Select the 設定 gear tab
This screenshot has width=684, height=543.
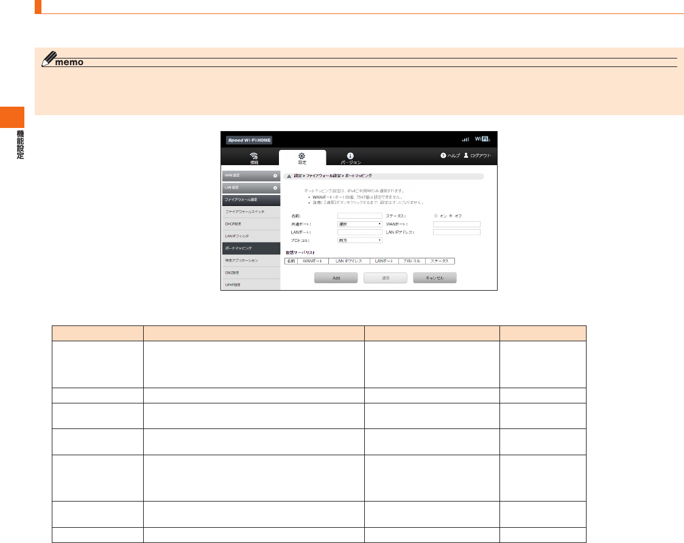pyautogui.click(x=302, y=158)
